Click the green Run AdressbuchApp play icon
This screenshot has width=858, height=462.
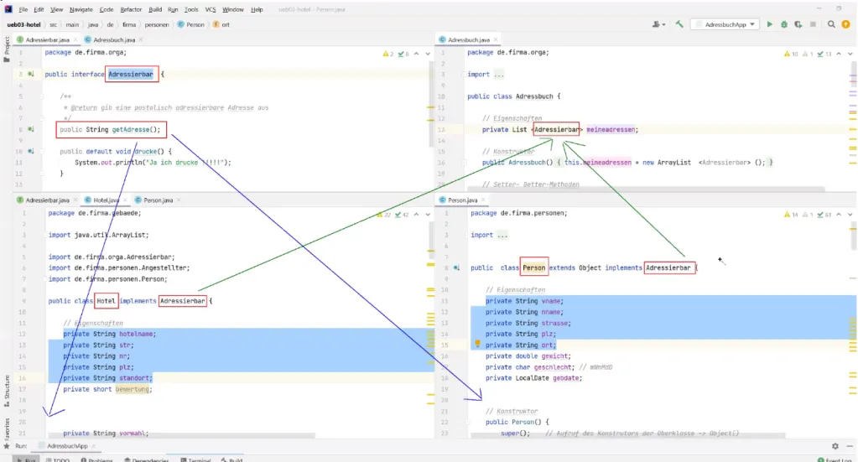[x=769, y=24]
